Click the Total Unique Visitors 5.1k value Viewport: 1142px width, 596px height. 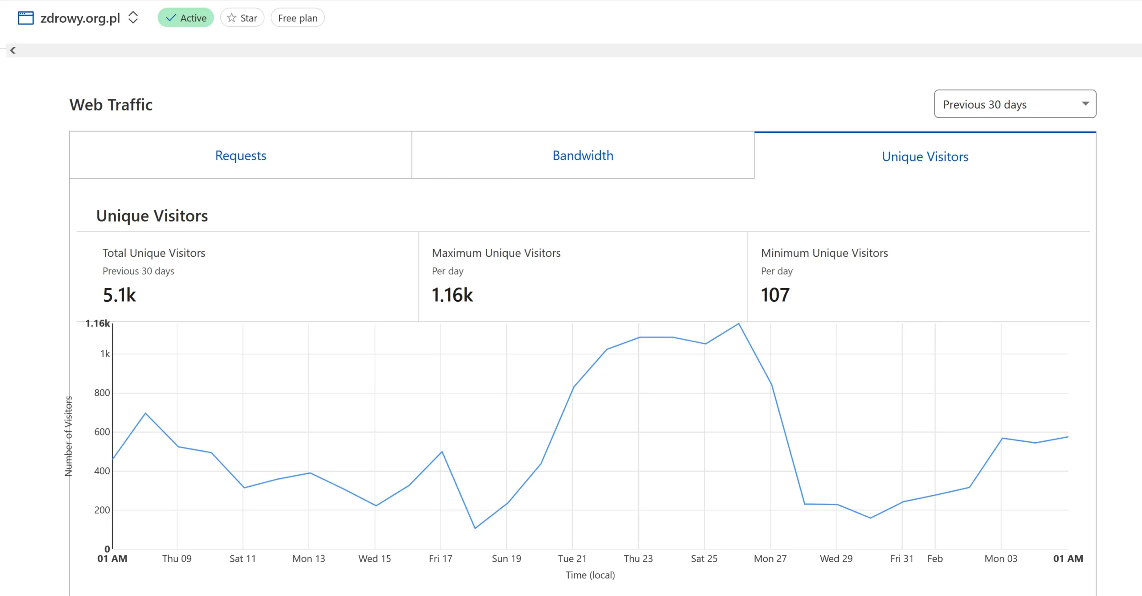point(119,295)
